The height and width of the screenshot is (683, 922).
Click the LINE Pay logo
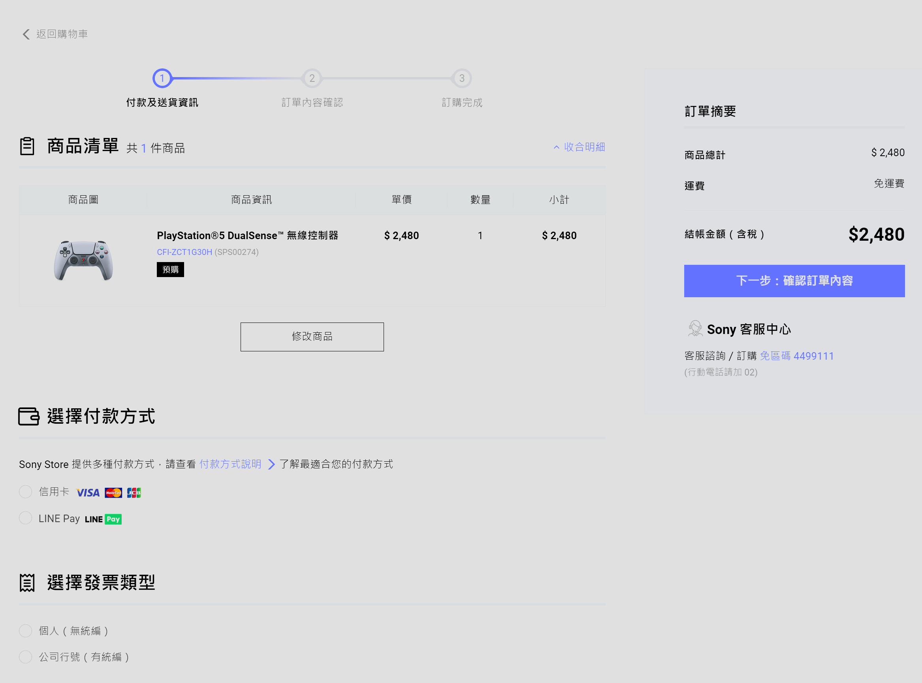coord(103,519)
